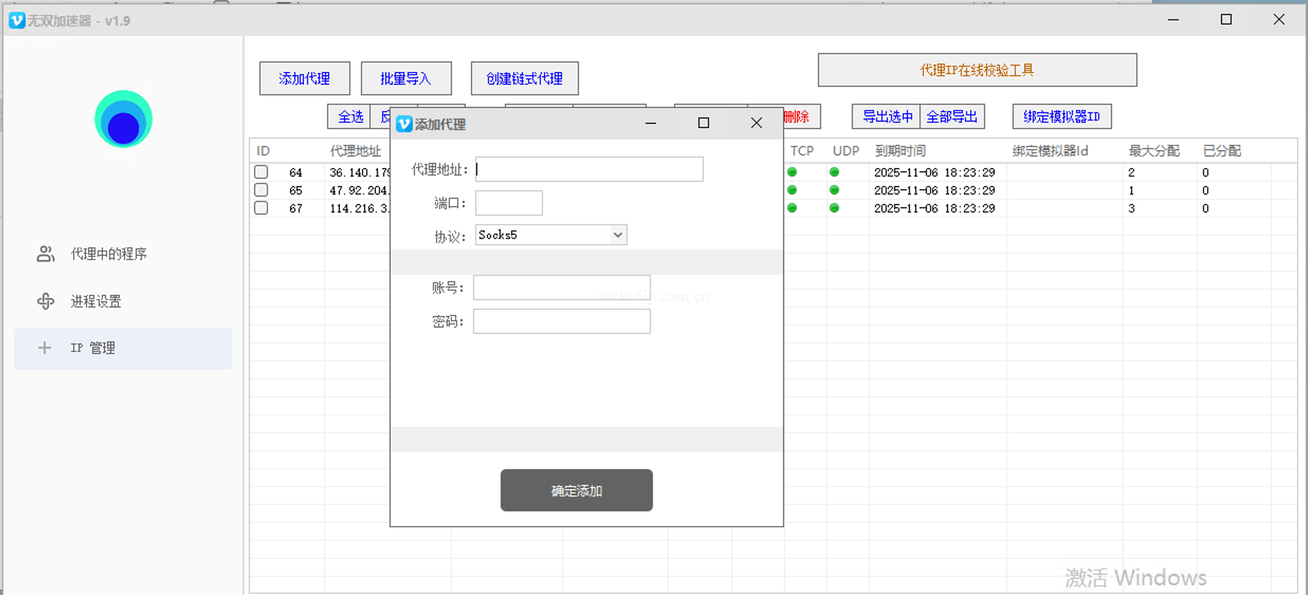Click the V logo on the 添加代理 dialog header
Screen dimensions: 1308x595
click(x=404, y=124)
